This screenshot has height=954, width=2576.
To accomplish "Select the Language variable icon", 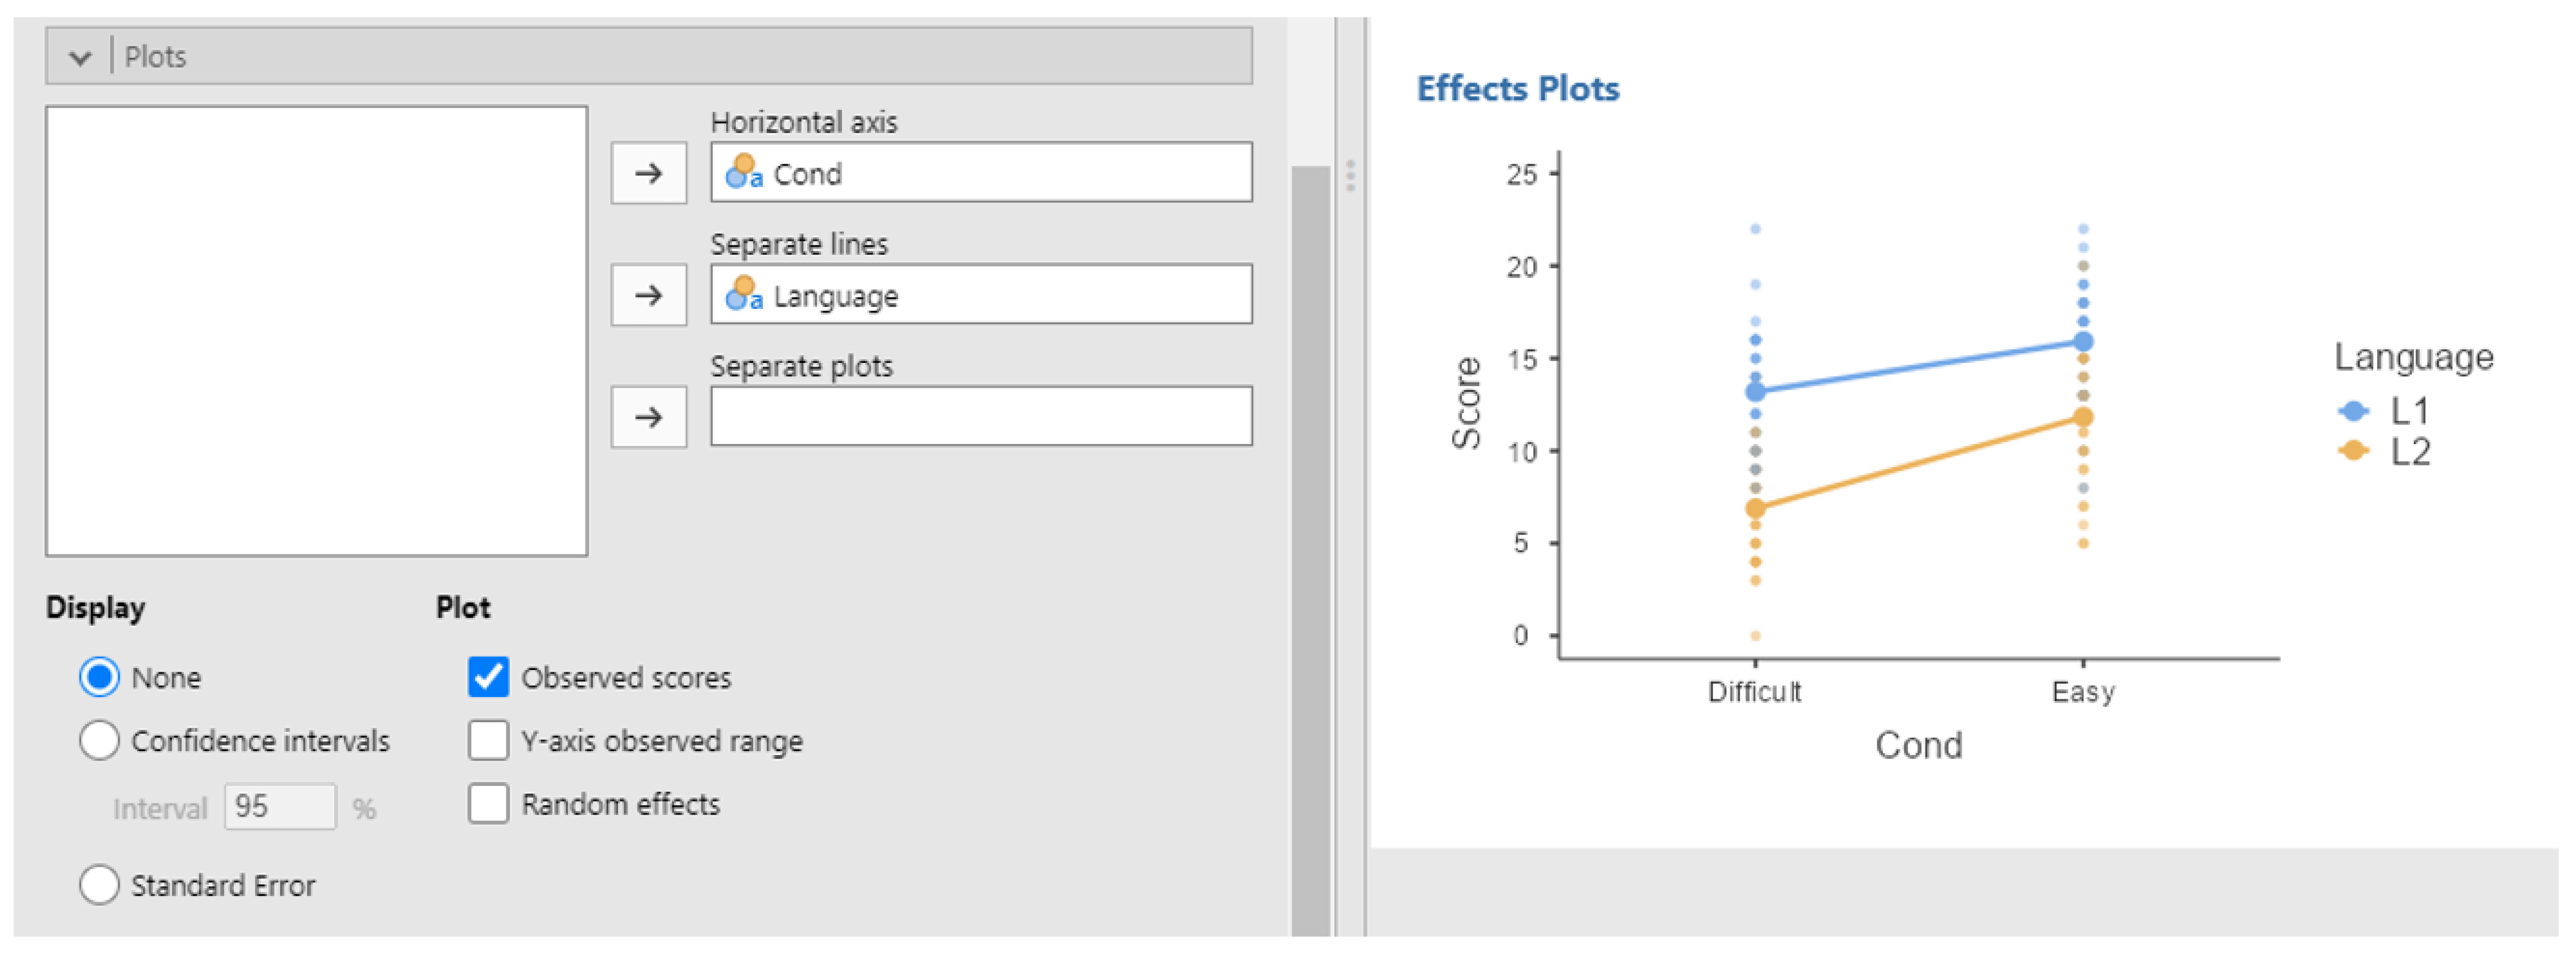I will click(x=743, y=294).
